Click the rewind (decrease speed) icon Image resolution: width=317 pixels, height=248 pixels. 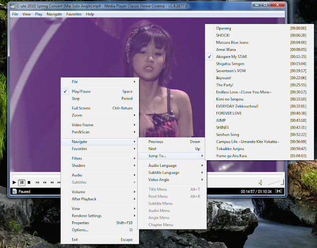[x=45, y=183]
